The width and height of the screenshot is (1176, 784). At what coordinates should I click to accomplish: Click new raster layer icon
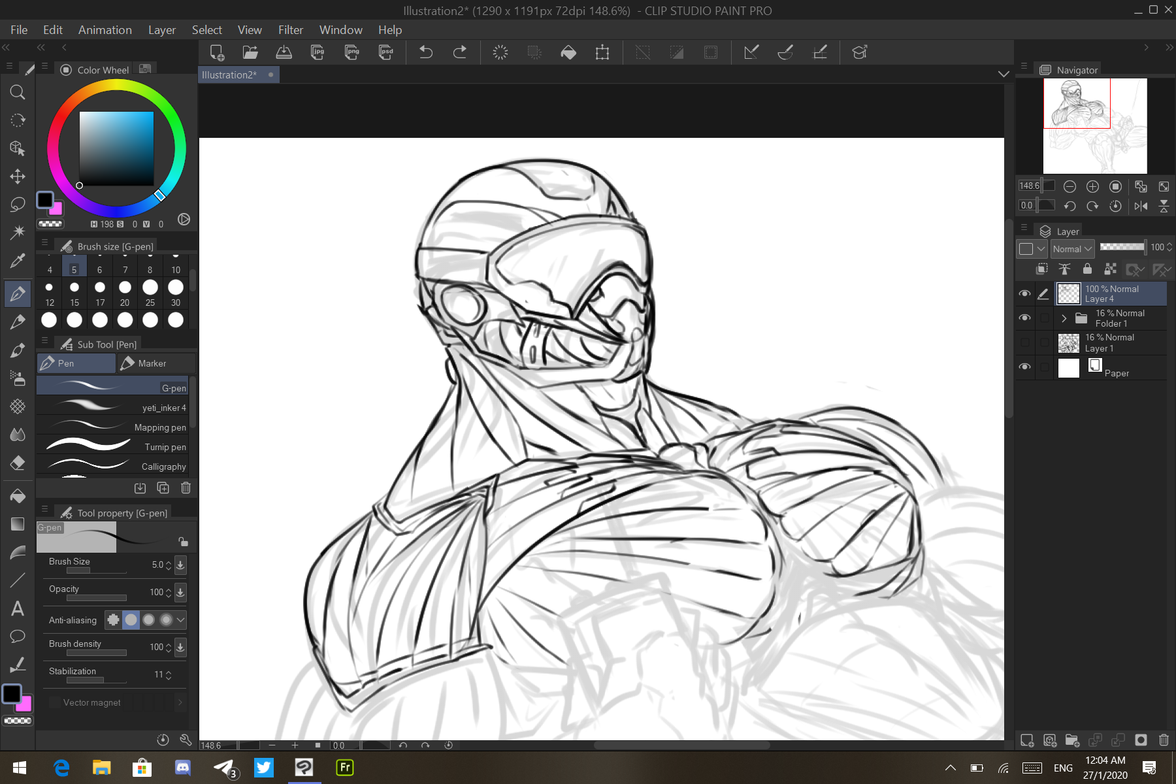(1027, 740)
